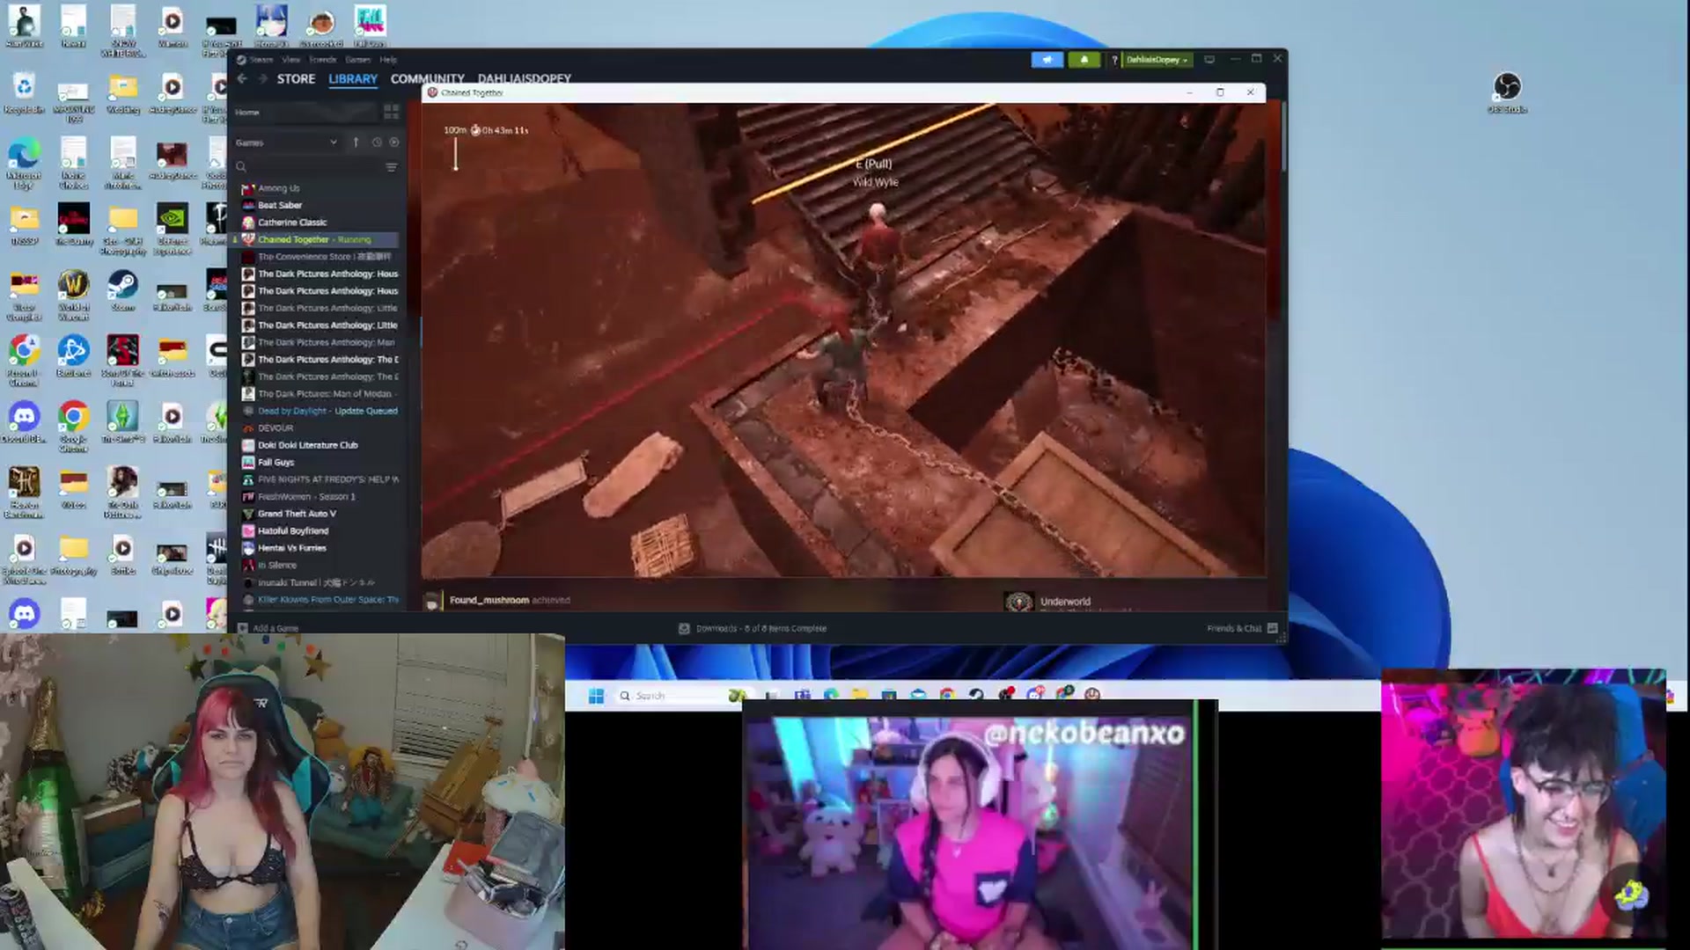
Task: Open Steam desktop shortcut icon
Action: (122, 290)
